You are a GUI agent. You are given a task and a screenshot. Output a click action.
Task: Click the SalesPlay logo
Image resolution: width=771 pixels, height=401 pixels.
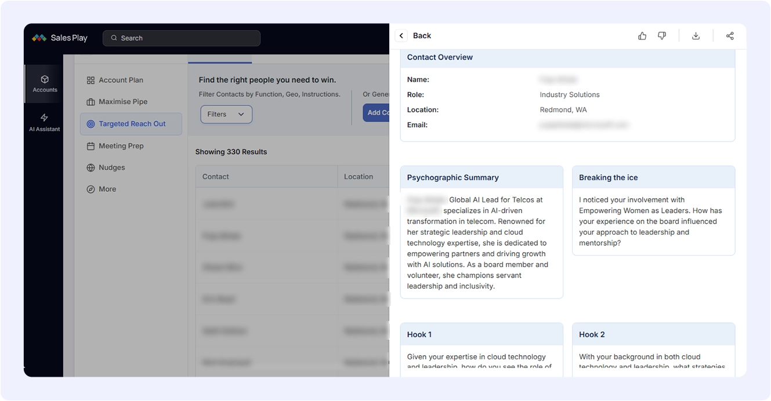point(60,38)
